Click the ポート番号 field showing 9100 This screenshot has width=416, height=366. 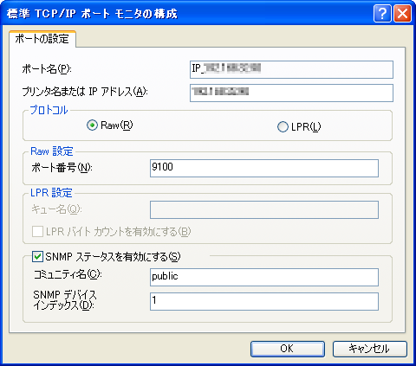pyautogui.click(x=264, y=168)
